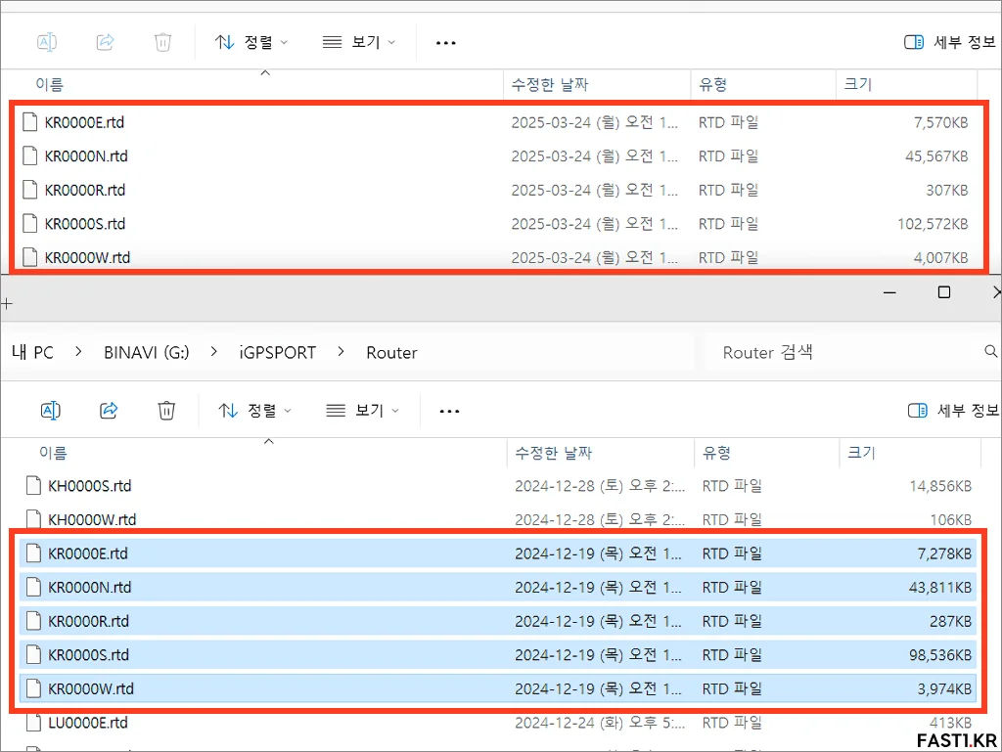
Task: Click file icon of KR0000N.rtd in Router window
Action: (x=34, y=588)
